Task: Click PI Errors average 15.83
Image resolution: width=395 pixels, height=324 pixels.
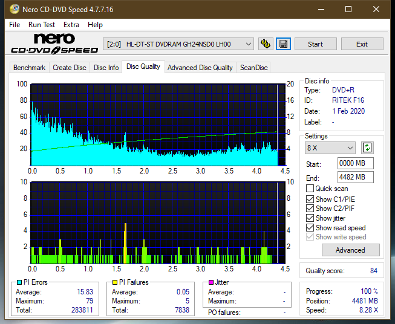Action: coord(85,292)
